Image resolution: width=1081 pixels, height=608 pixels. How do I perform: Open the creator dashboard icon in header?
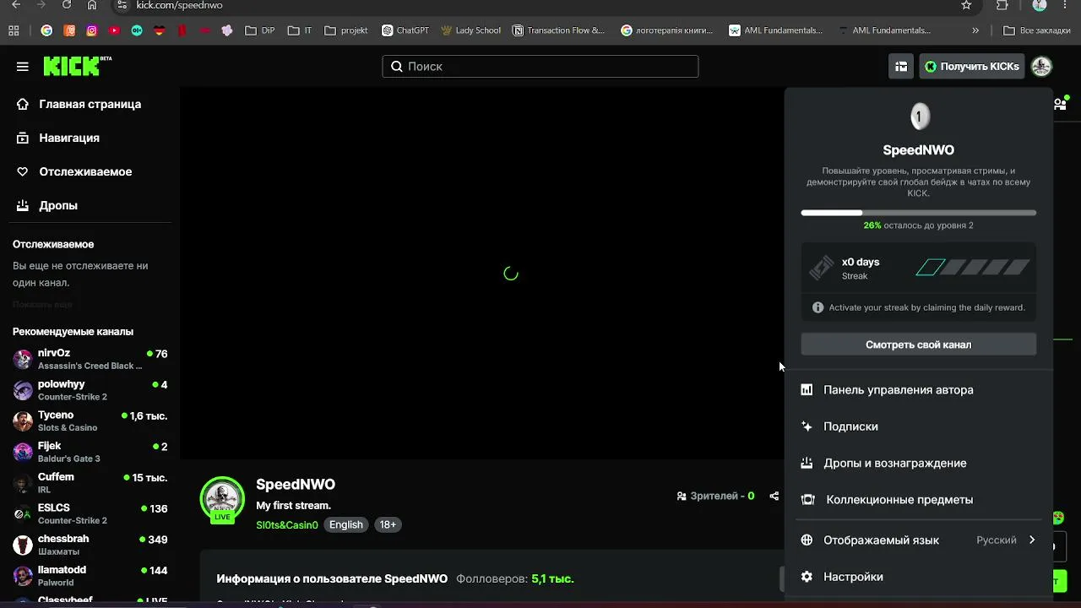click(x=901, y=67)
